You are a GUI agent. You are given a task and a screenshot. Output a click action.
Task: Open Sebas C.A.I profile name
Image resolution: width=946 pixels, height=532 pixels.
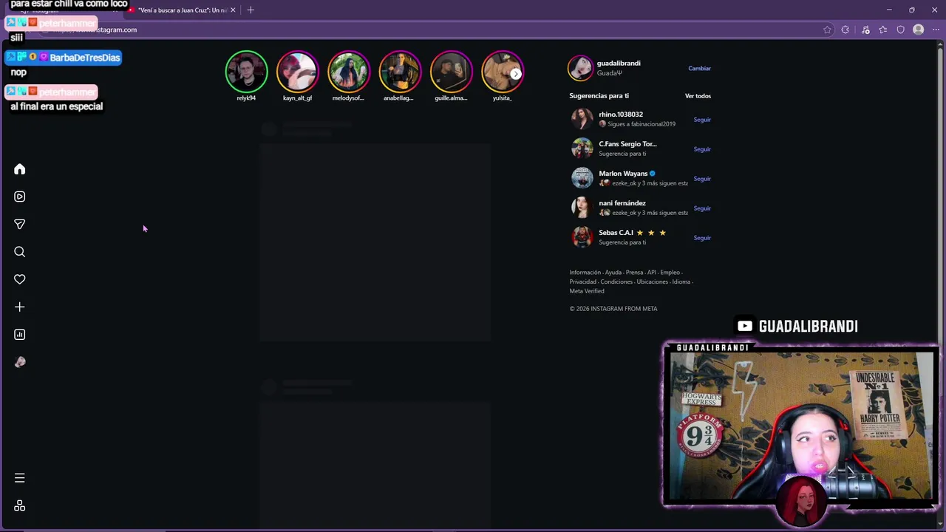tap(616, 233)
